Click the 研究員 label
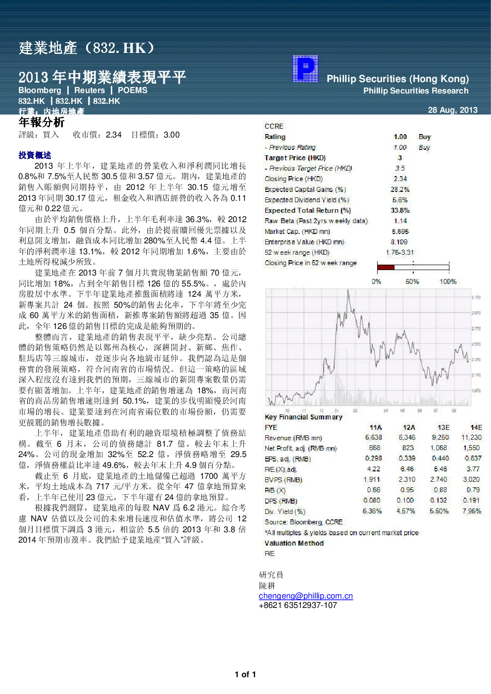Screen dimensions: 491x694 click(x=271, y=574)
